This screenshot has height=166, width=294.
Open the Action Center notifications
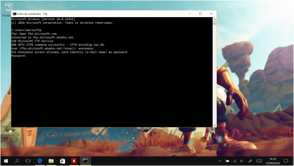pyautogui.click(x=286, y=161)
